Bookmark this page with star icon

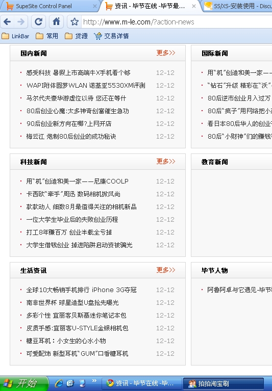click(75, 22)
